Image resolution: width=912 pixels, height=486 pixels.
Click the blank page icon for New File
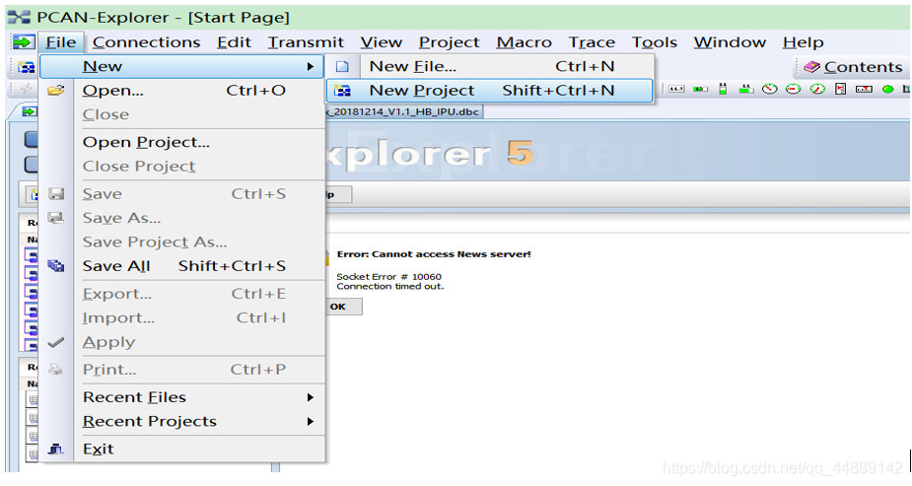click(342, 66)
